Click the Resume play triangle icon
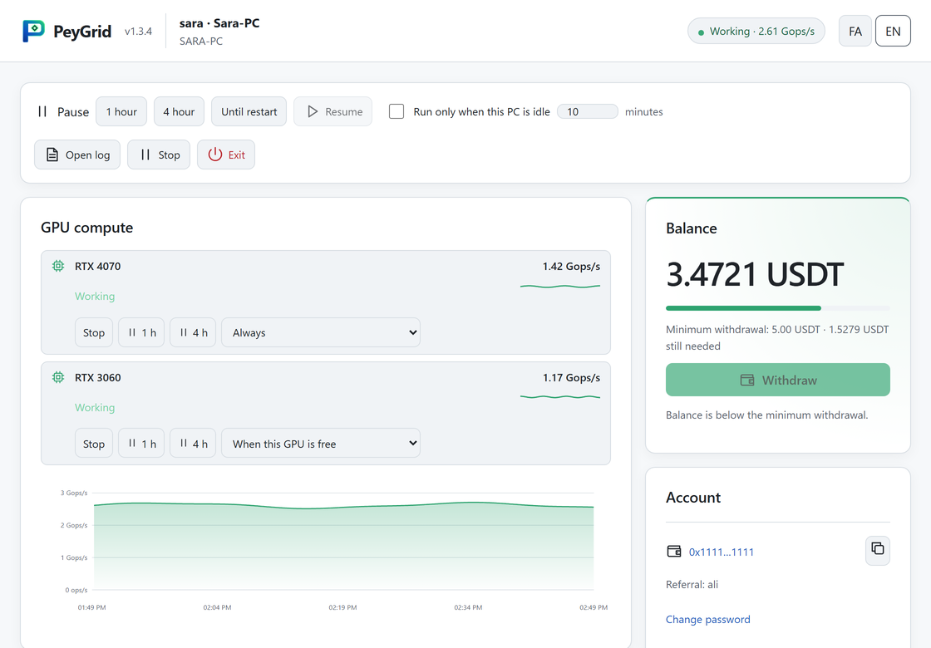The height and width of the screenshot is (648, 931). point(313,111)
